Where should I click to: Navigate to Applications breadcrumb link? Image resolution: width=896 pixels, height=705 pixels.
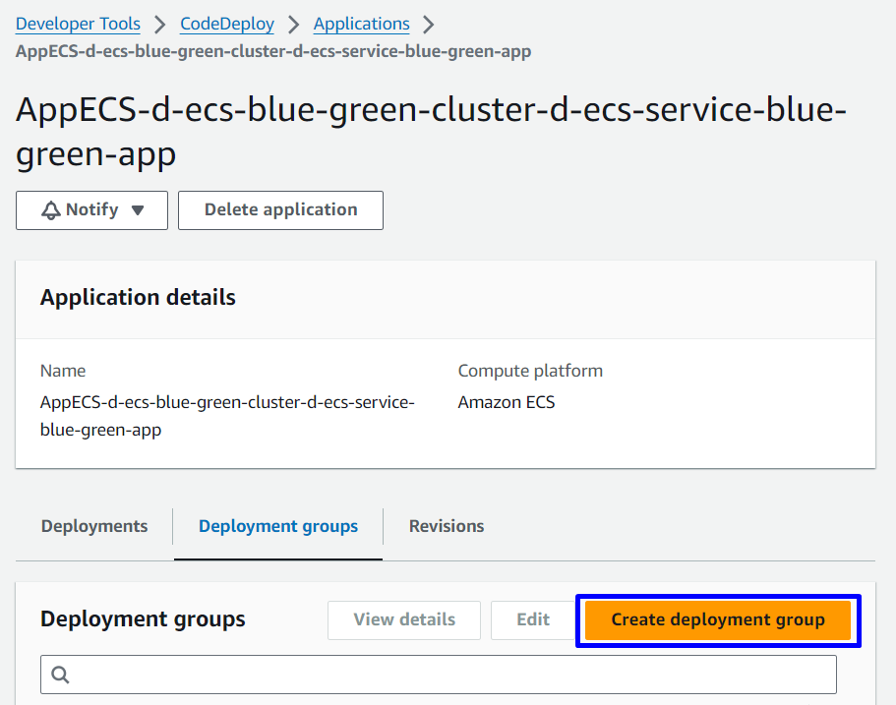click(x=361, y=24)
